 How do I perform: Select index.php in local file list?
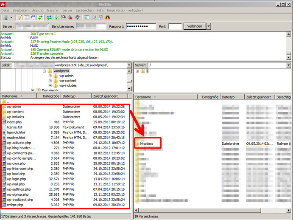click(x=14, y=122)
